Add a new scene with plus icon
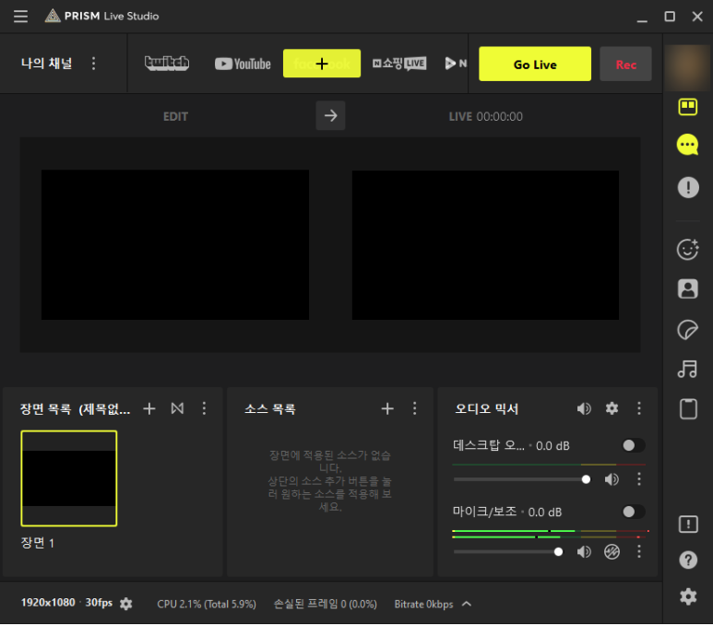This screenshot has height=625, width=713. [149, 408]
